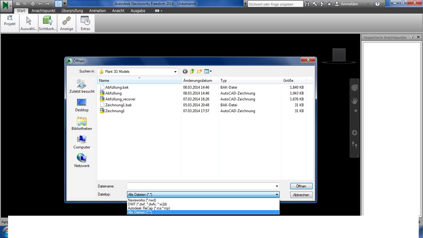This screenshot has width=423, height=238.
Task: Select the AutoCAD drawing Abfüllung
Action: [x=113, y=93]
